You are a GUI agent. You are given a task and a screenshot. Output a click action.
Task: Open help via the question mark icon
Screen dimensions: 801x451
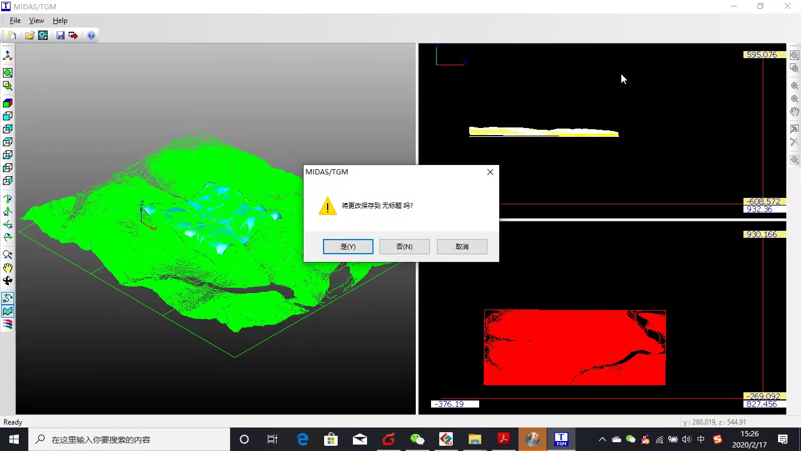pos(91,35)
